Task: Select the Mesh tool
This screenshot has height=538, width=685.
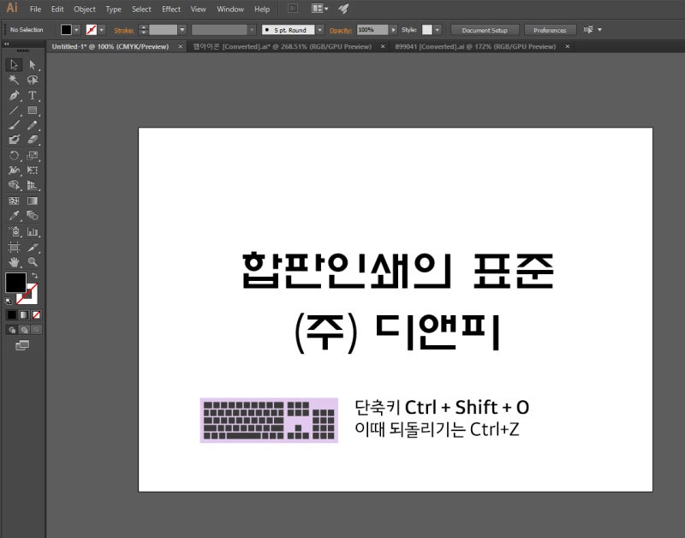Action: 14,200
